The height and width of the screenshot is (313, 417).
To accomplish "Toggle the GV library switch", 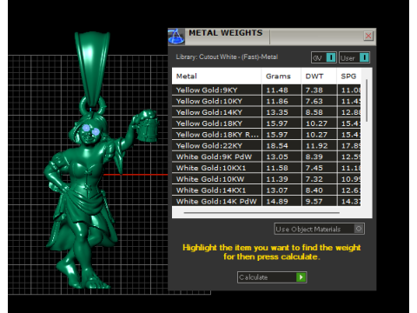I will (324, 57).
